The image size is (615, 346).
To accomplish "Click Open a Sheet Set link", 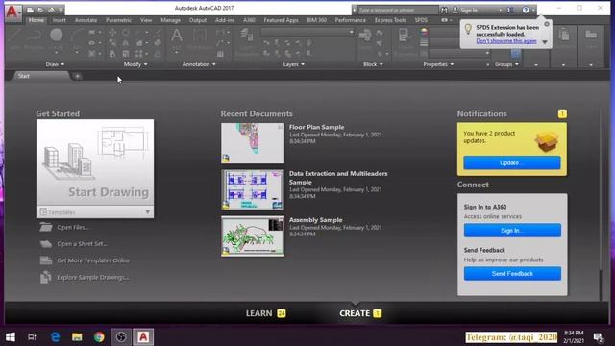I will (82, 244).
